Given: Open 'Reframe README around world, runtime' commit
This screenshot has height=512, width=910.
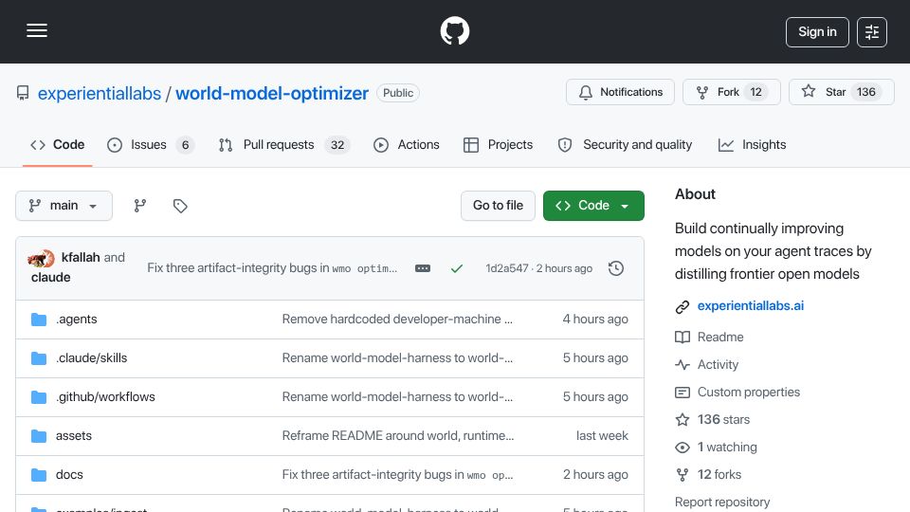Looking at the screenshot, I should [x=398, y=436].
